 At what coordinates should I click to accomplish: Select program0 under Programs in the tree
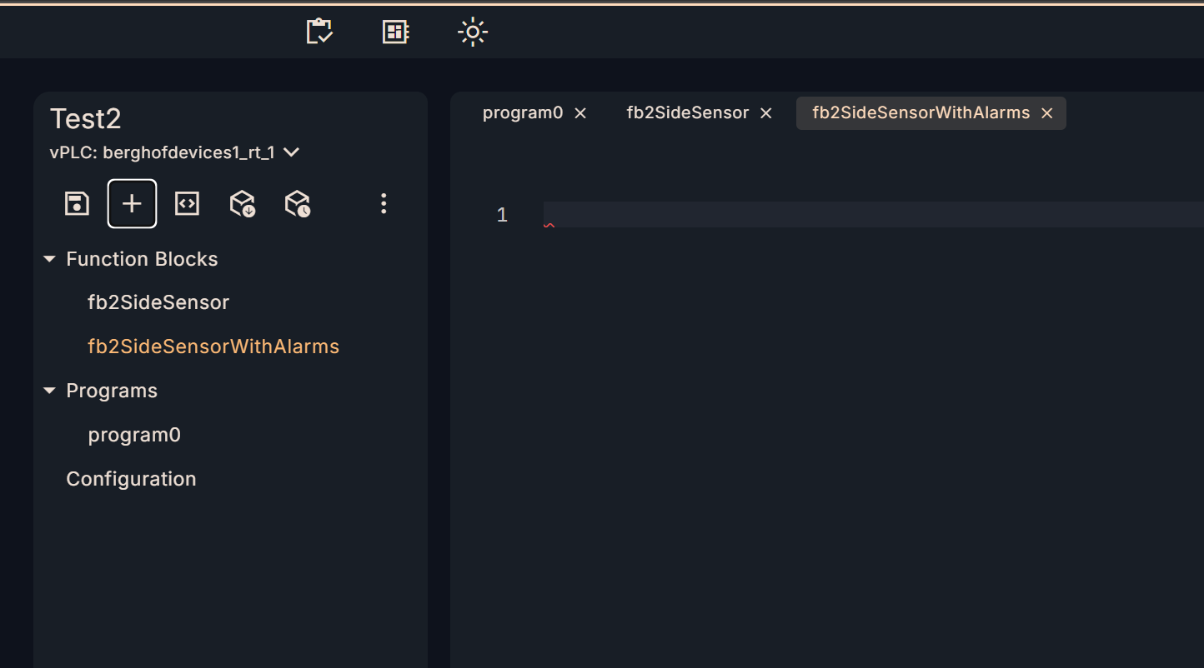pyautogui.click(x=134, y=436)
